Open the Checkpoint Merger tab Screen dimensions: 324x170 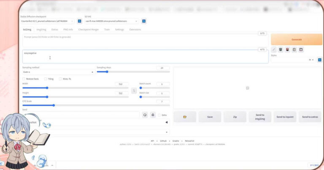click(x=89, y=30)
